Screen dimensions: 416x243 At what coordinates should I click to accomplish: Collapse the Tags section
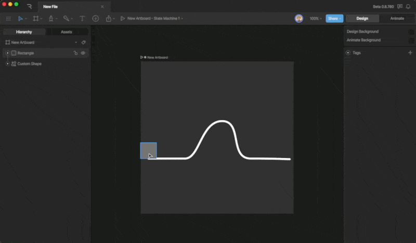(x=348, y=52)
